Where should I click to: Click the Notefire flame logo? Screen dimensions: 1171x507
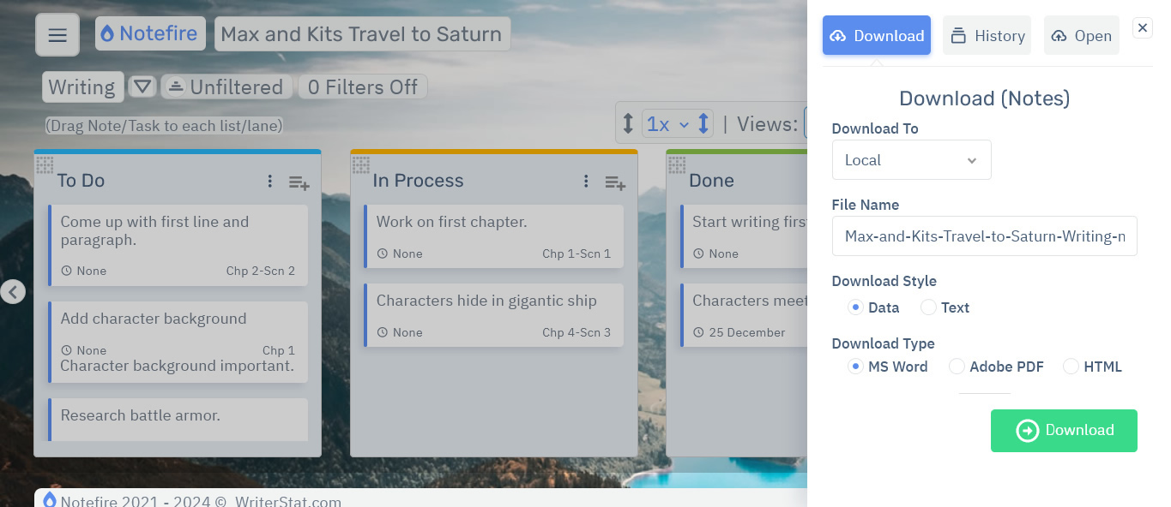pyautogui.click(x=107, y=33)
